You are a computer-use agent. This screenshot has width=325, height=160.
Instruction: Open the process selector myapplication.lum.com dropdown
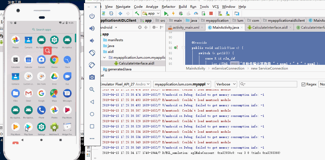[x=182, y=84]
